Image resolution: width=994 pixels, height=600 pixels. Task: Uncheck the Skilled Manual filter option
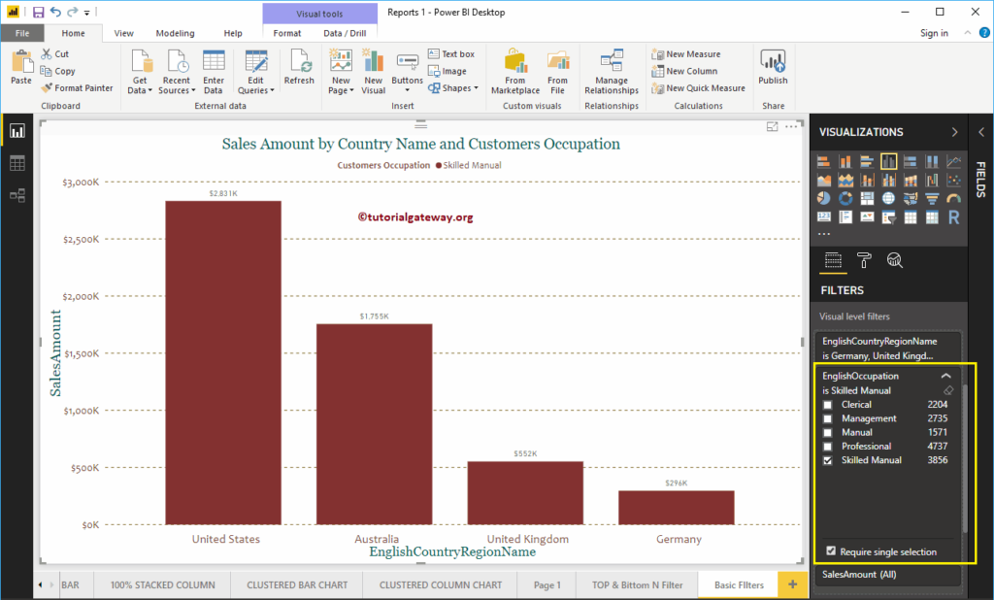point(827,460)
